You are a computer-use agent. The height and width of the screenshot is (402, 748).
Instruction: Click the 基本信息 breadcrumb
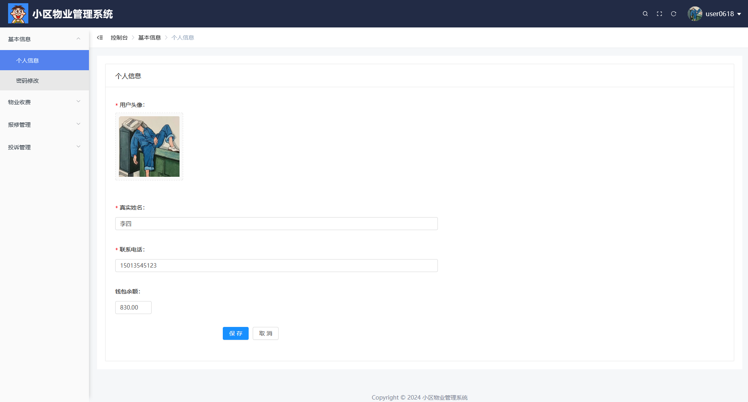point(150,38)
